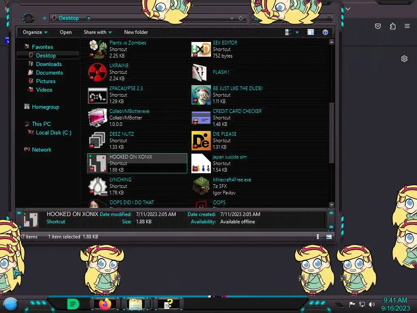Select the japan suicide sim icon
The image size is (417, 313).
click(x=201, y=163)
